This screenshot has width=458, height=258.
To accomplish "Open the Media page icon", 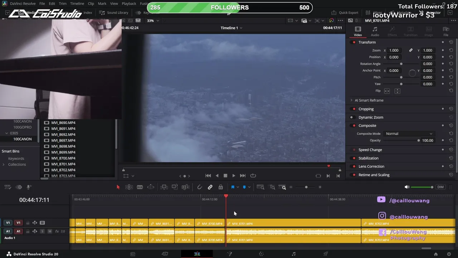I will pos(133,254).
